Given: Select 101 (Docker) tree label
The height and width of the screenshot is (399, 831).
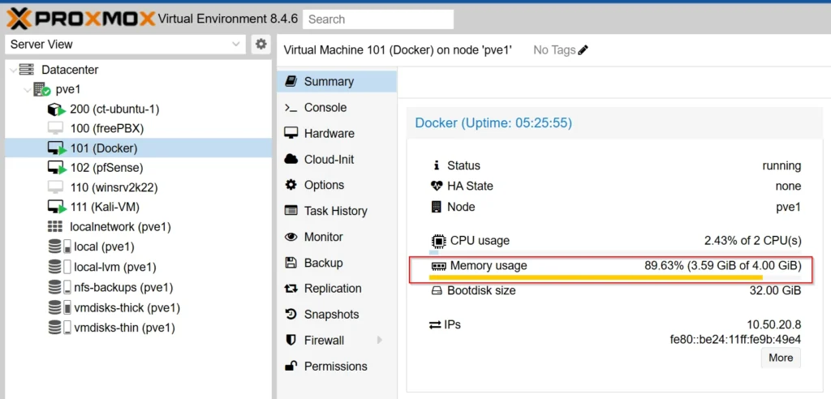Looking at the screenshot, I should coord(104,148).
